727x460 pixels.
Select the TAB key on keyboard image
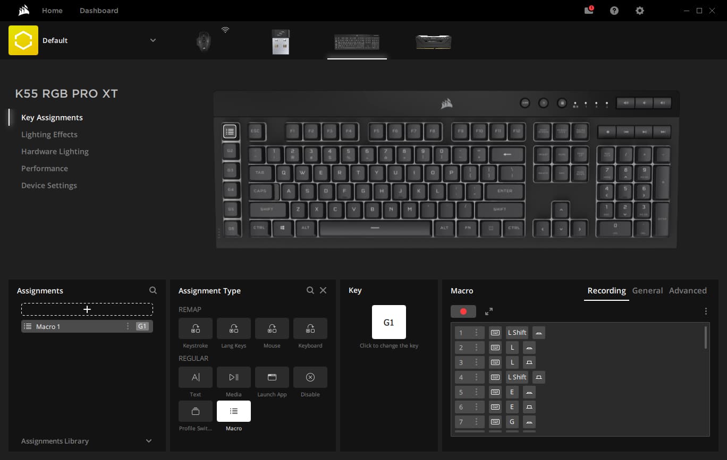(260, 172)
